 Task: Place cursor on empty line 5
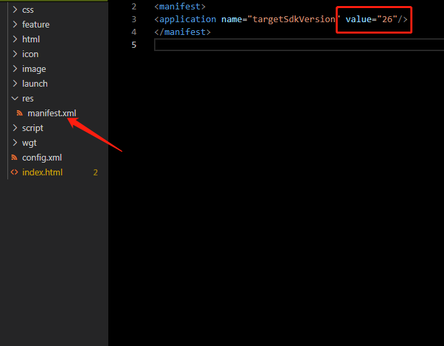pyautogui.click(x=269, y=44)
